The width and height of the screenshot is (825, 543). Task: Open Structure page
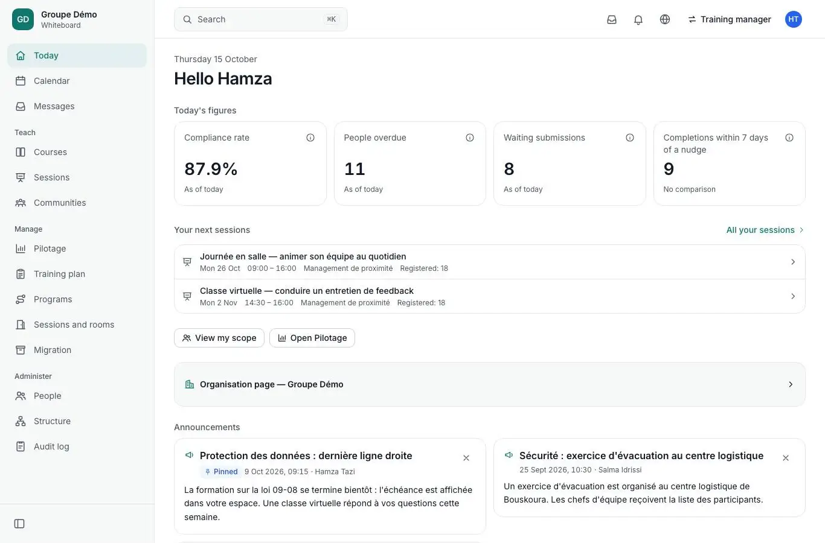[x=77, y=421]
